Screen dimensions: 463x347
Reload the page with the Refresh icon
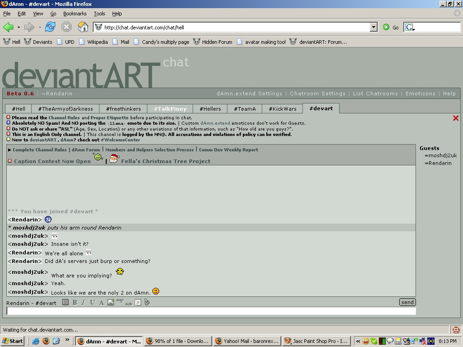click(50, 27)
